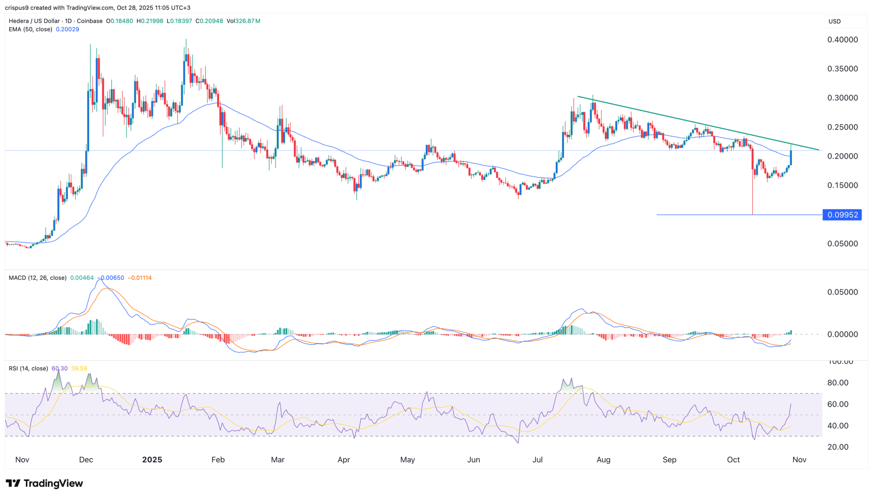Screen dimensions: 873x498
Task: Click the blue horizontal support line
Action: (x=703, y=214)
